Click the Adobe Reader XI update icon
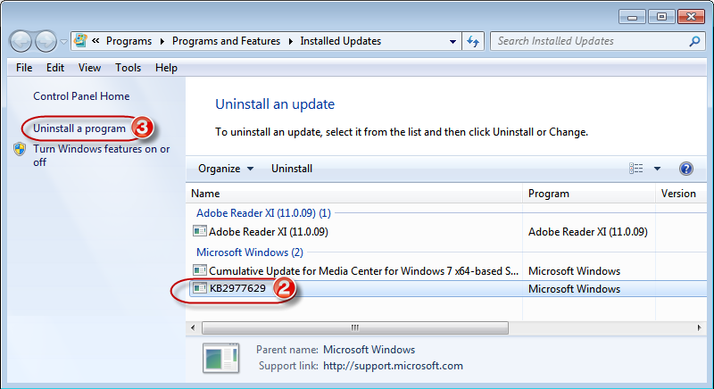 pyautogui.click(x=199, y=231)
